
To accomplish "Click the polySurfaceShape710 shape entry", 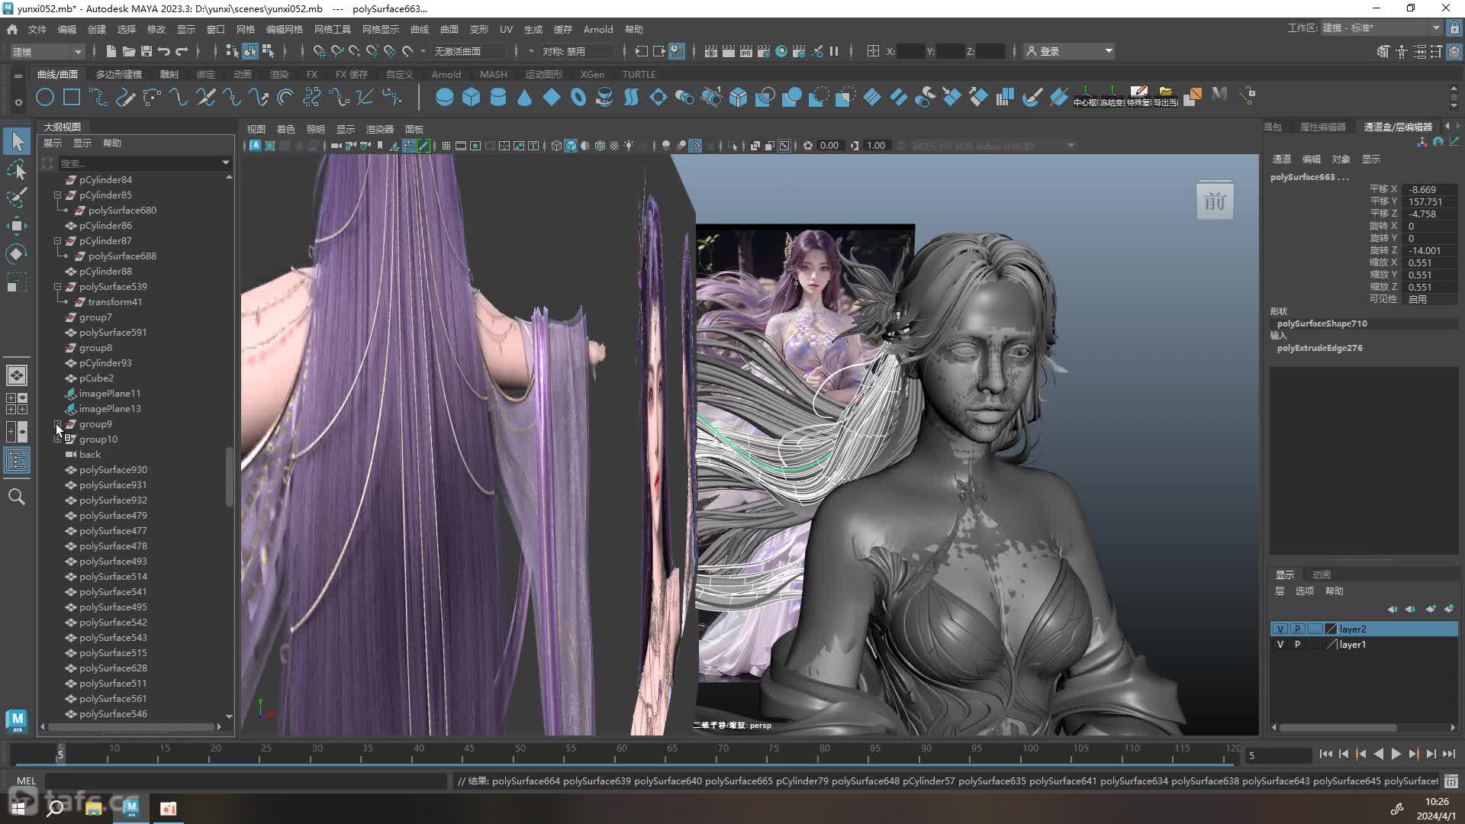I will [1322, 323].
